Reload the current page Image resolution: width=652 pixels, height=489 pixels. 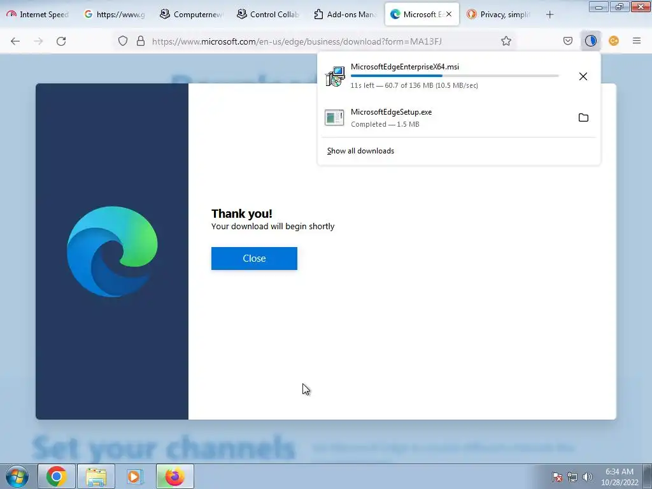tap(61, 41)
